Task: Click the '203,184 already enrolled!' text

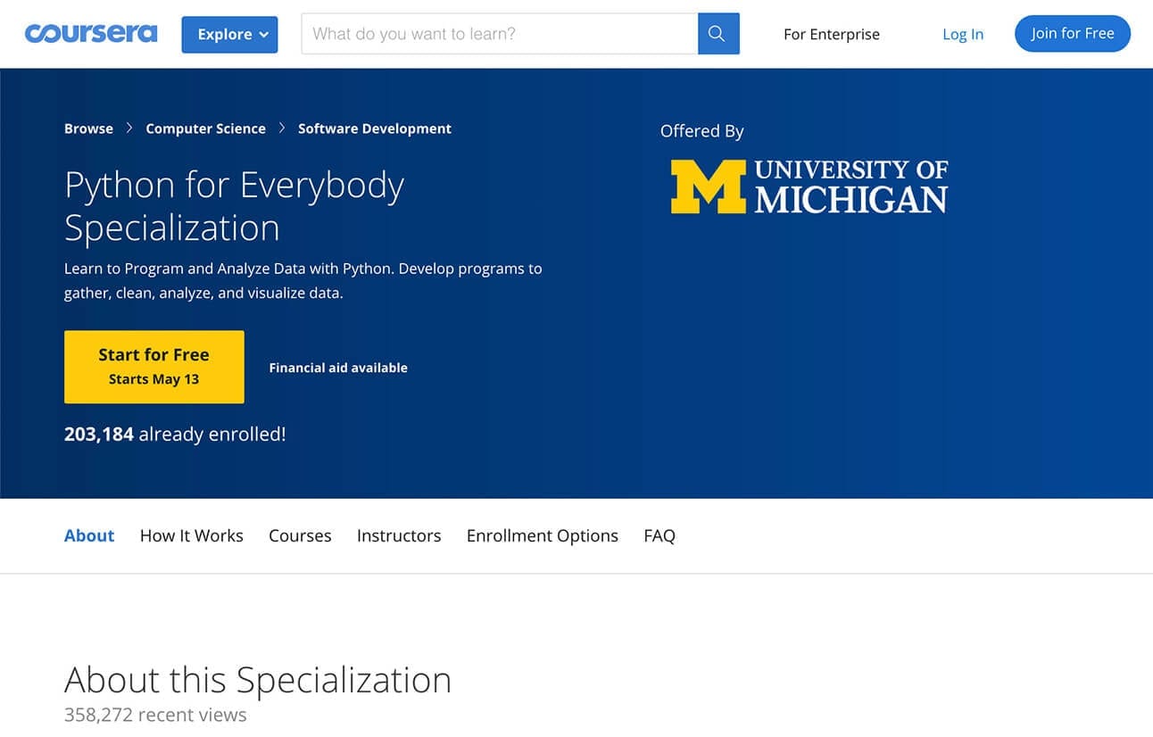Action: coord(175,435)
